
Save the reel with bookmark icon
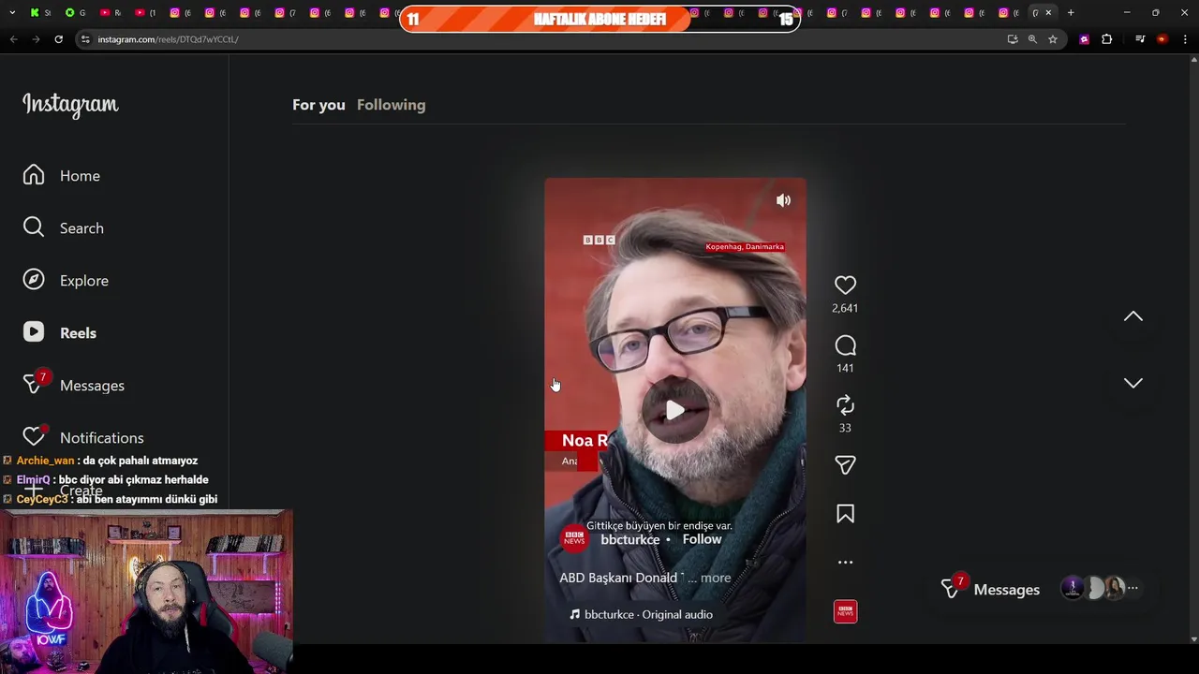pos(845,514)
